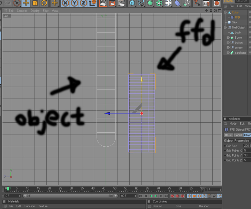
Task: Collapse the Cube object tree
Action: click(x=225, y=12)
